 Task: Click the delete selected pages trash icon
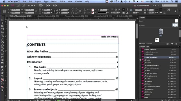(x=176, y=44)
